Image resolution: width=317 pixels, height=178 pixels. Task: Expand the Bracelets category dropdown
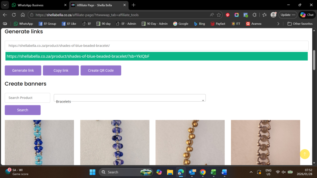pos(130,98)
